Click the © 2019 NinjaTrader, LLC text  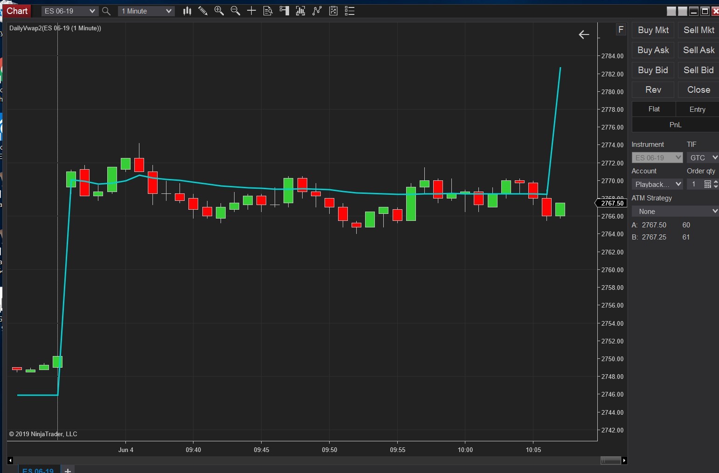[x=43, y=434]
